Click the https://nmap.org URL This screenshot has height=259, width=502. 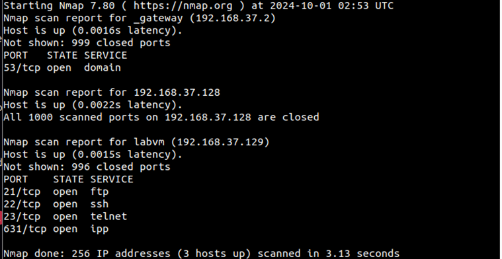[x=183, y=5]
